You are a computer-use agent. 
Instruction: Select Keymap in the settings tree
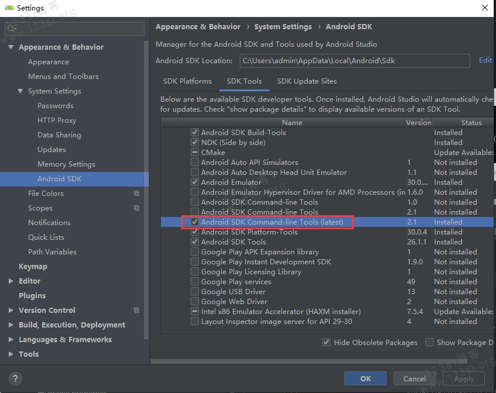(x=33, y=266)
